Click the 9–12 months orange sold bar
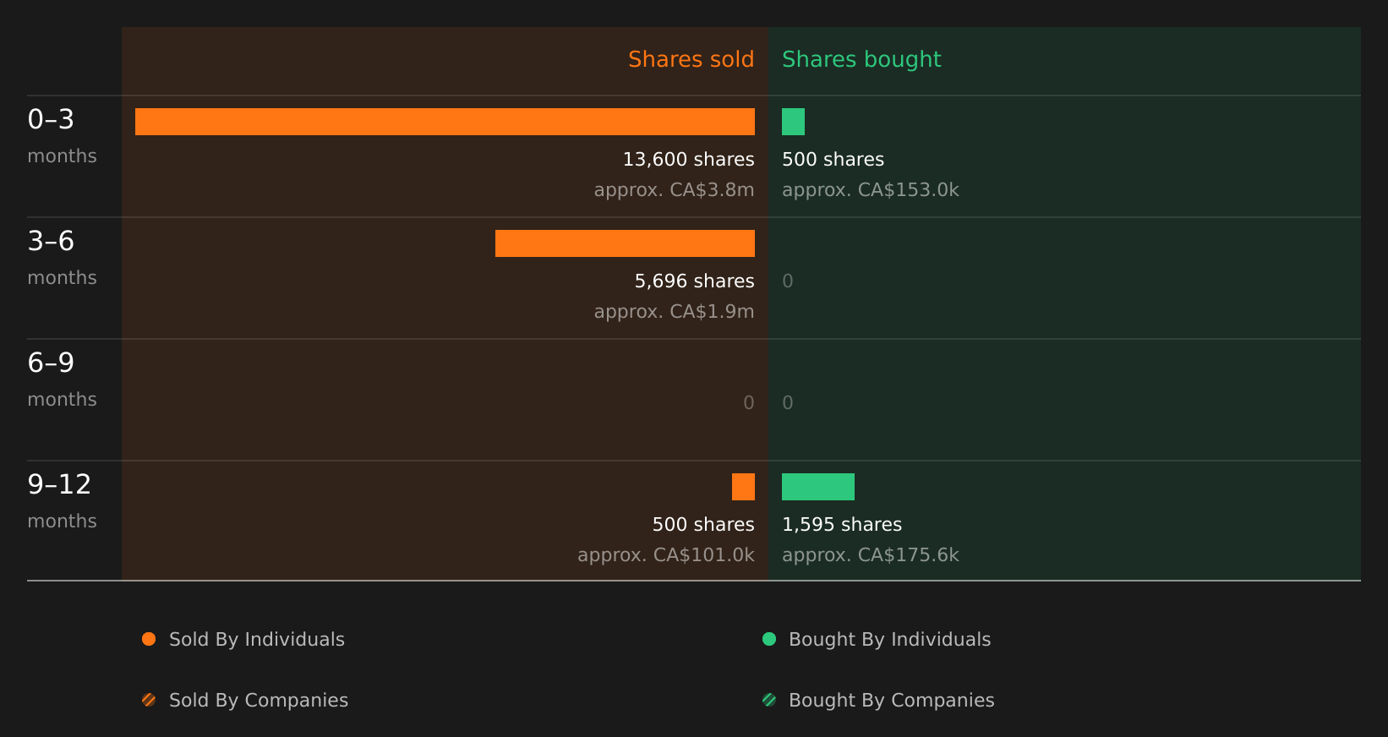Image resolution: width=1388 pixels, height=737 pixels. [743, 487]
